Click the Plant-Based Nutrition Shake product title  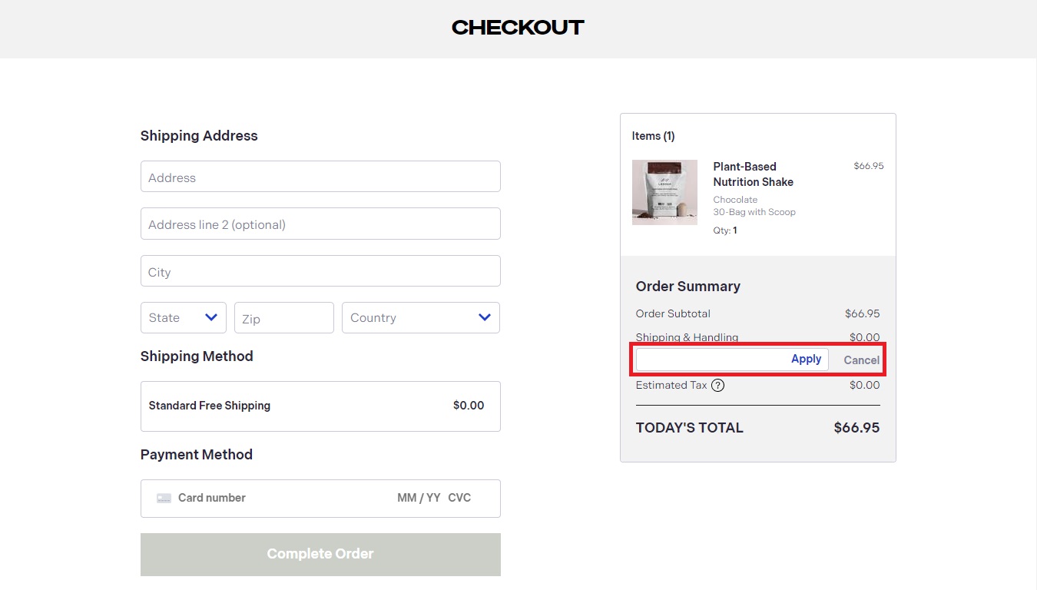tap(753, 174)
